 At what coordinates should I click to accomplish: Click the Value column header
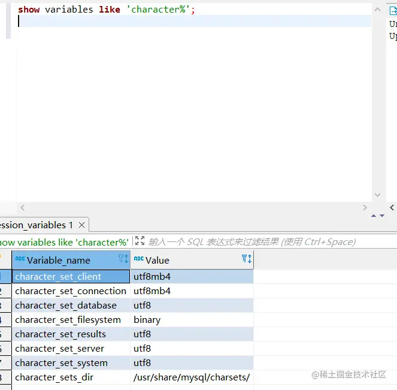click(x=192, y=260)
